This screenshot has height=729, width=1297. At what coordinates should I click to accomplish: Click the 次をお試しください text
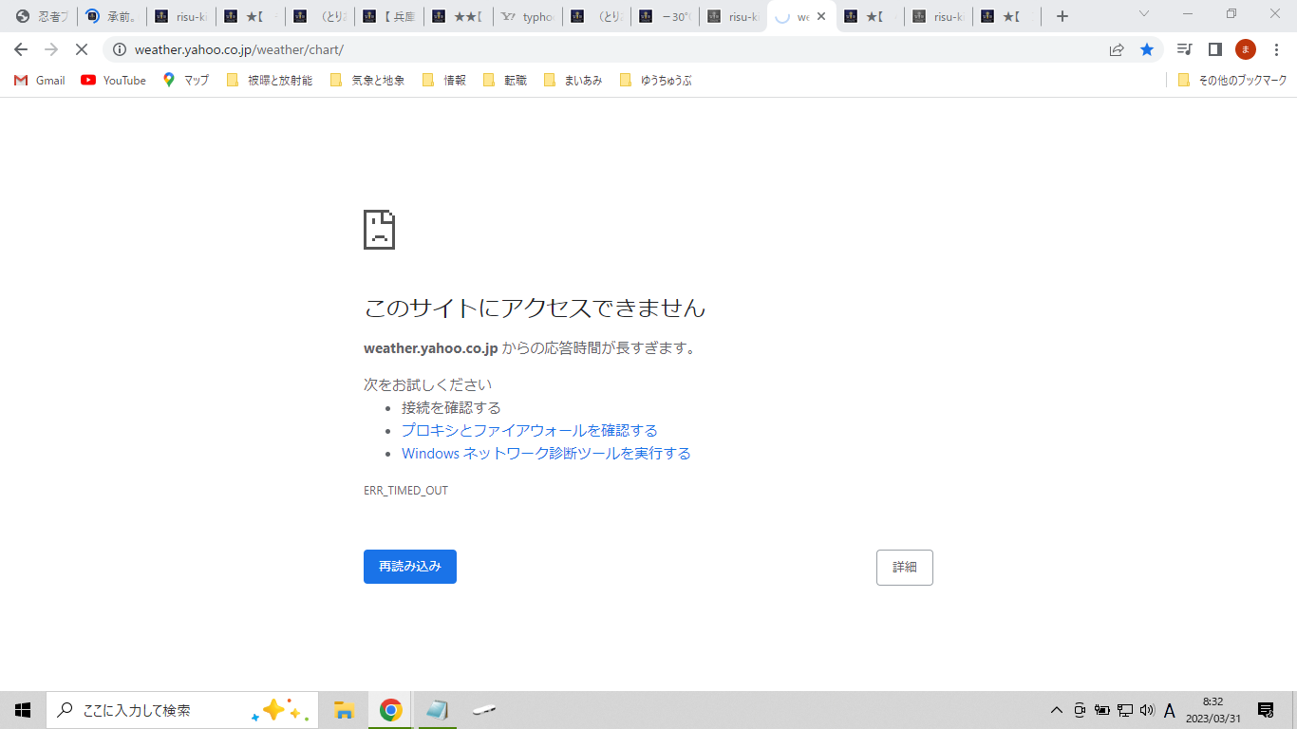tap(428, 384)
